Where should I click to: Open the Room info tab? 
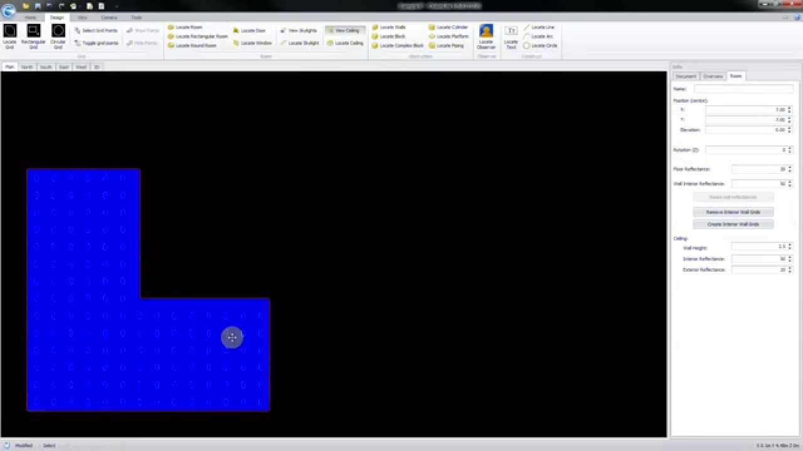(x=736, y=76)
